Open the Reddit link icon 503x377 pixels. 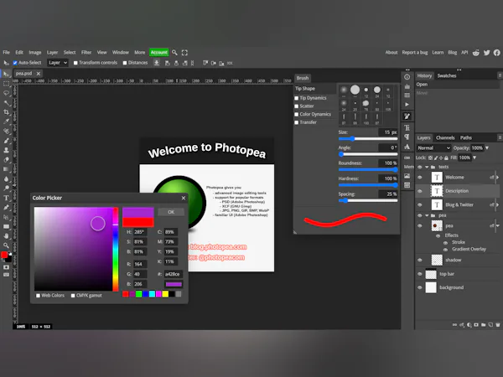click(476, 53)
